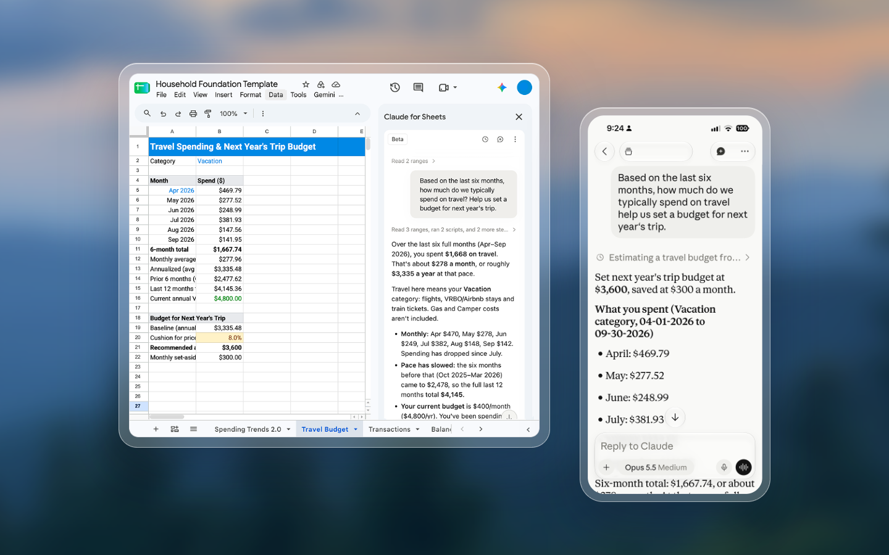Select the Vacation category cell
The width and height of the screenshot is (889, 555).
pos(220,161)
